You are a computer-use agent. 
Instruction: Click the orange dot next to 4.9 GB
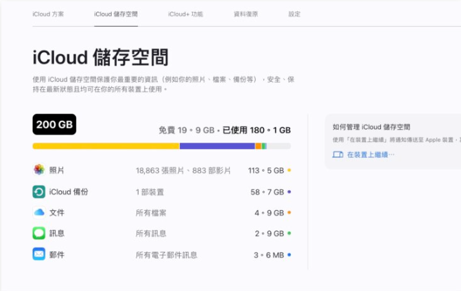point(289,213)
